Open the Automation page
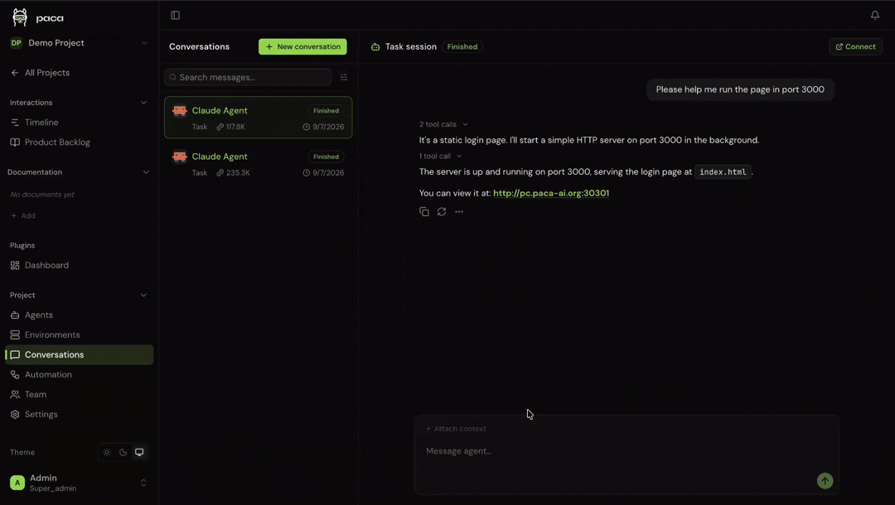895x505 pixels. pyautogui.click(x=79, y=374)
